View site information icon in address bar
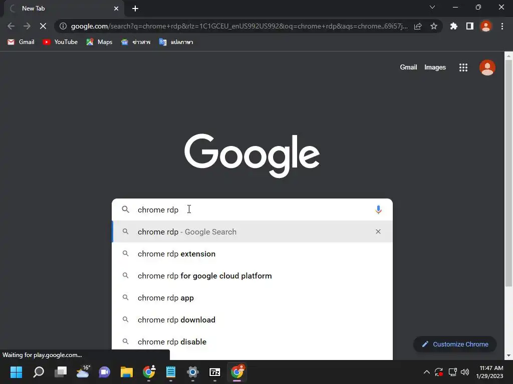513x384 pixels. click(63, 26)
